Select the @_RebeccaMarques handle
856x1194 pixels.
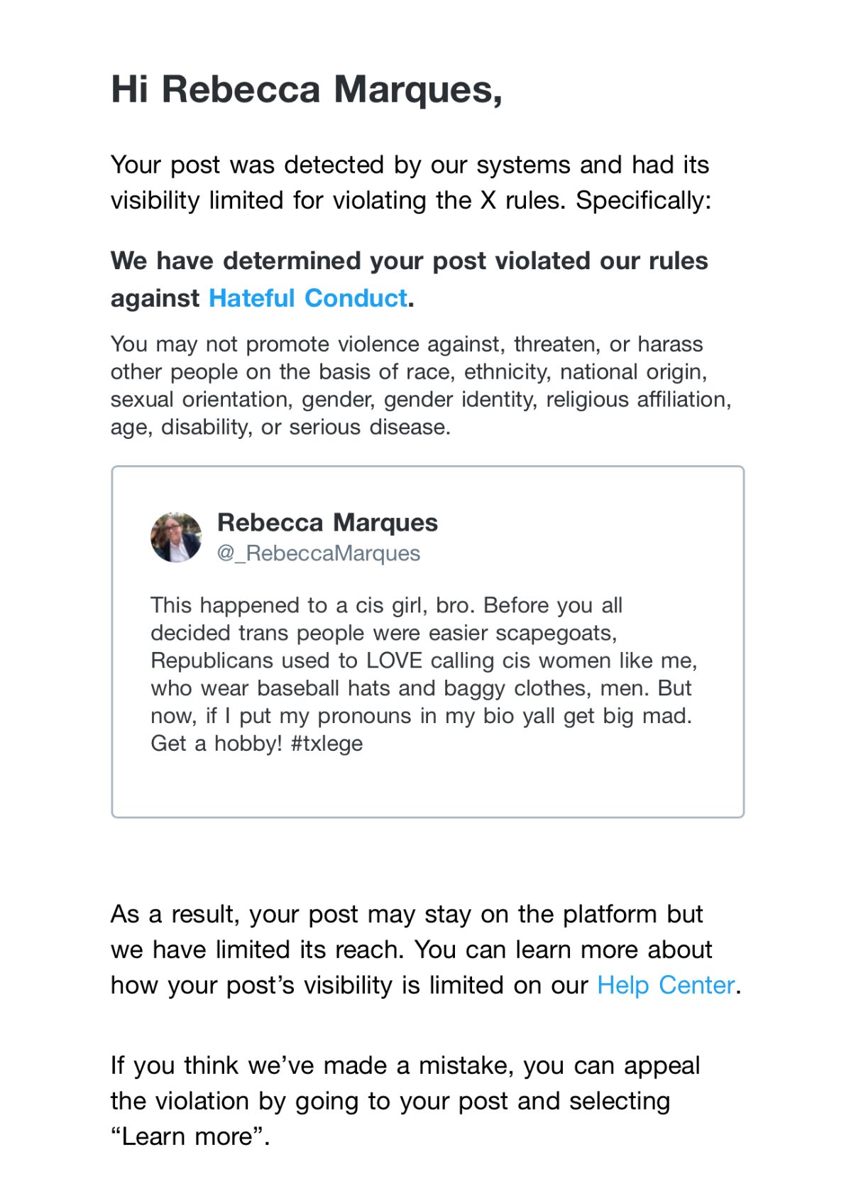319,553
